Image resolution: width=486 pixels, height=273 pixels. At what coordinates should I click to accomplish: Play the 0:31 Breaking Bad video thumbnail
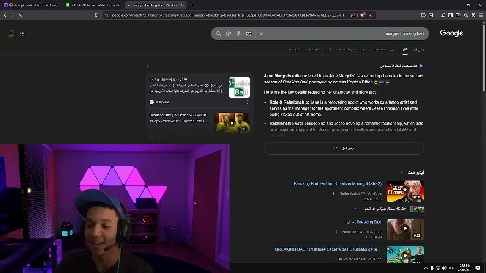click(232, 122)
